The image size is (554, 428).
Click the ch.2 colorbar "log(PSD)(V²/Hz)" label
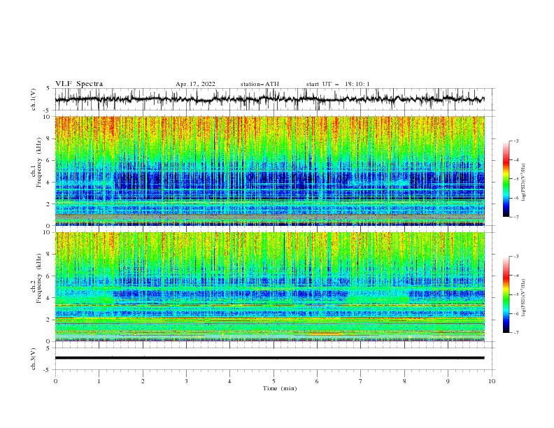[x=524, y=298]
